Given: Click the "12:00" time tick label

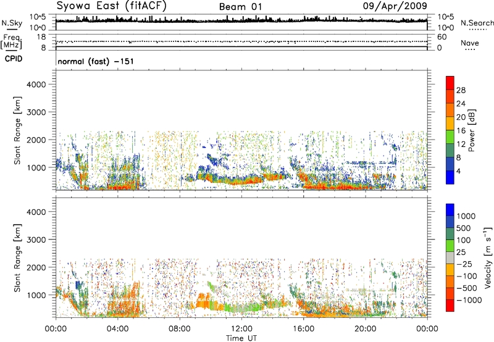Looking at the screenshot, I should point(241,329).
